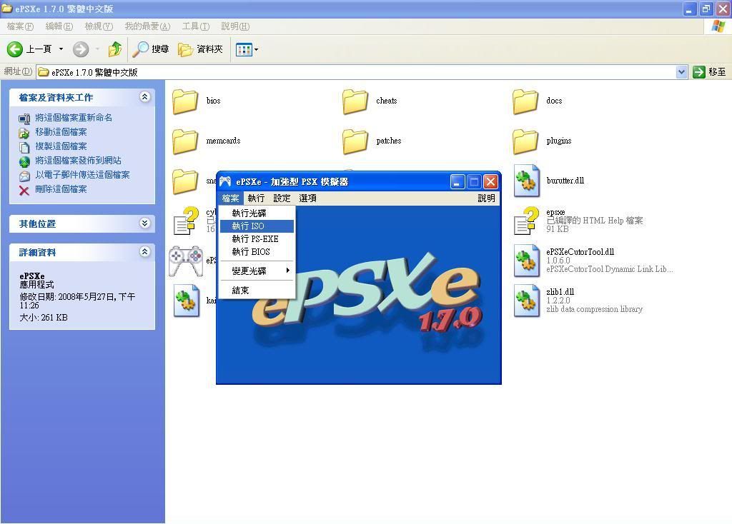Click 將這個檔案重新命名 rename link

[x=74, y=118]
